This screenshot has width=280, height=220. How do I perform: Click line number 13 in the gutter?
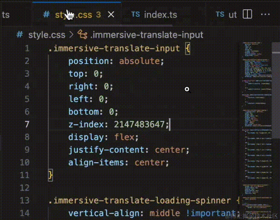coord(25,200)
